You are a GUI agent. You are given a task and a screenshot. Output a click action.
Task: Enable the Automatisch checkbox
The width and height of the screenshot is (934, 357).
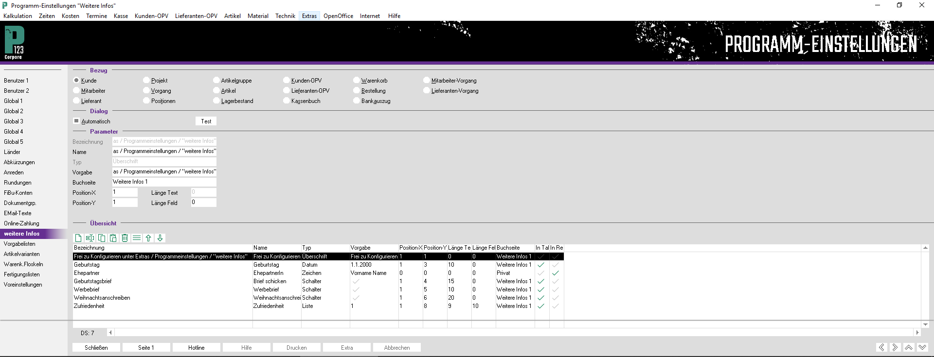tap(76, 121)
